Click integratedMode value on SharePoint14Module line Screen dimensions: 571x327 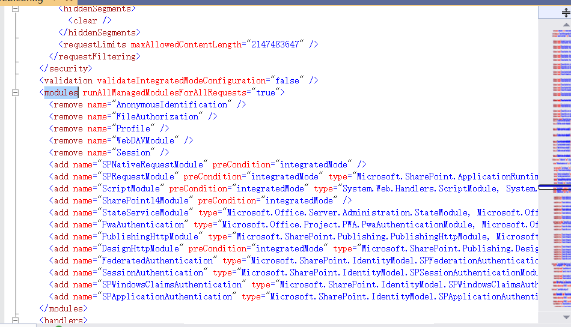(x=299, y=200)
